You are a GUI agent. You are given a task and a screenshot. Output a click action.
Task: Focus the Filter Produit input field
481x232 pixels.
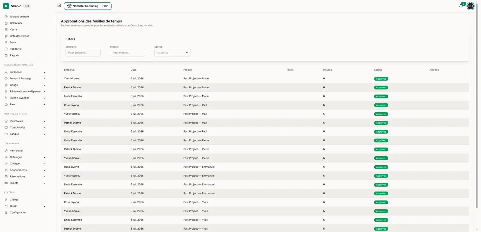coord(127,53)
